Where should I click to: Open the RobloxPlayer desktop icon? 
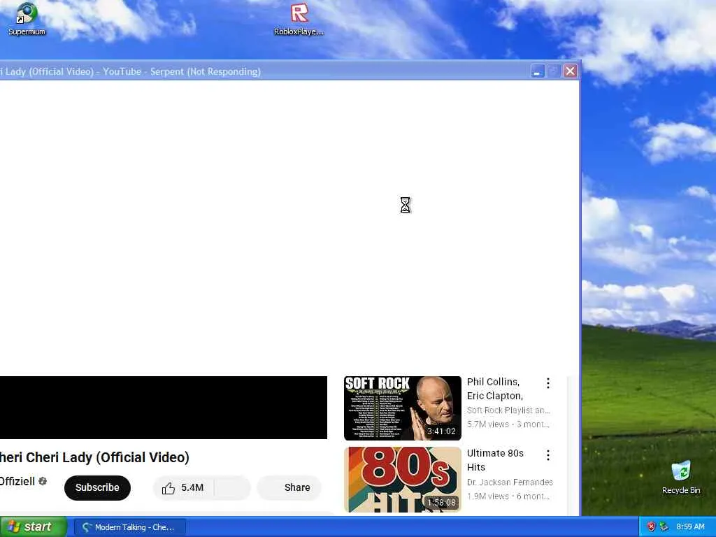point(299,19)
